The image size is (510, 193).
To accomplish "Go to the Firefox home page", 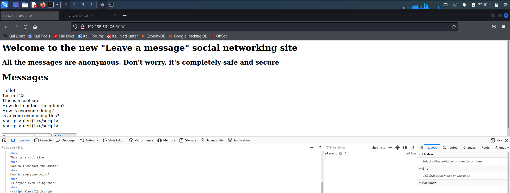I will click(x=35, y=27).
